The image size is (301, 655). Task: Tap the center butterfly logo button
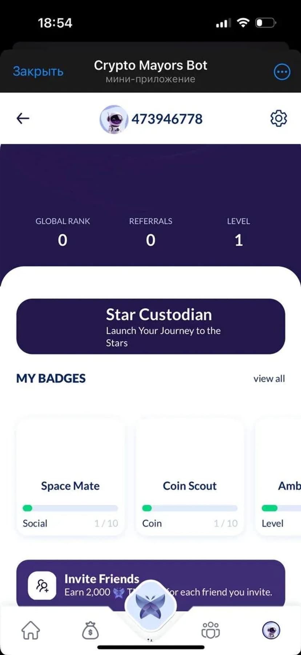(x=150, y=606)
